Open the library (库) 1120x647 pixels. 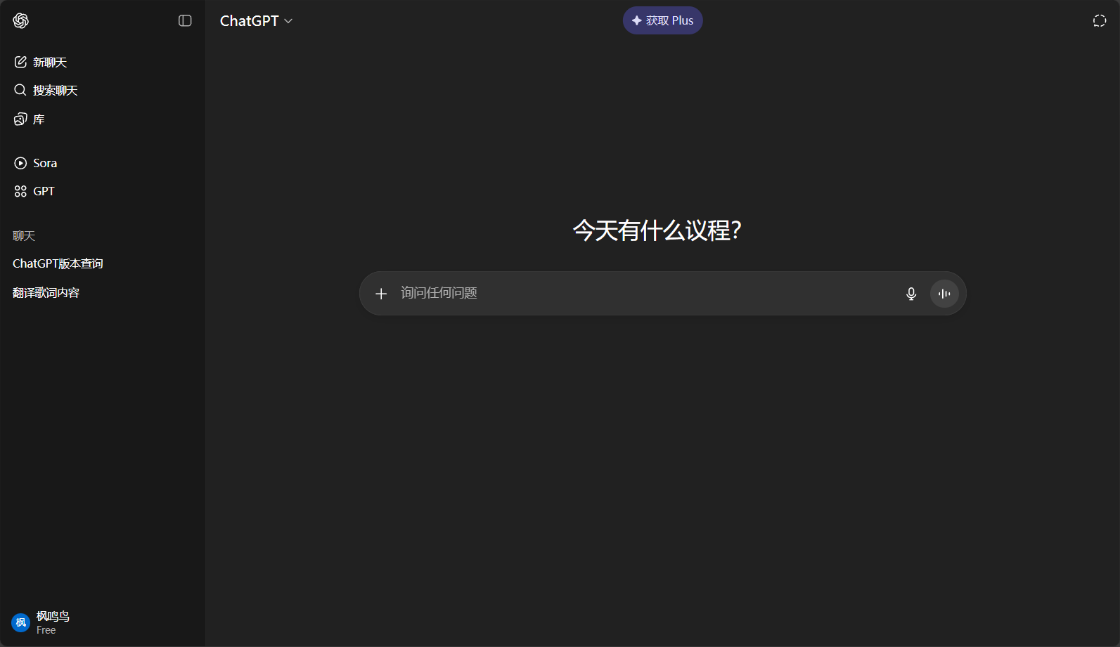[103, 119]
